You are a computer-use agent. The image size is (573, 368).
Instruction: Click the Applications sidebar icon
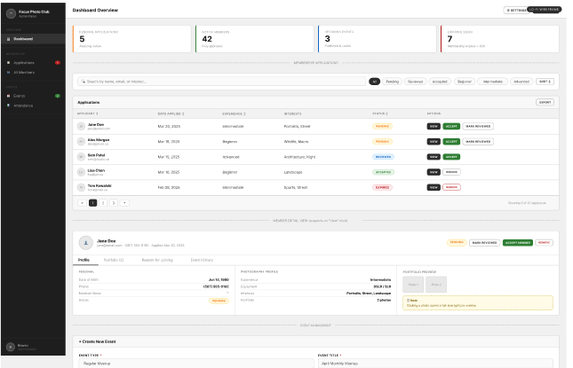[9, 62]
